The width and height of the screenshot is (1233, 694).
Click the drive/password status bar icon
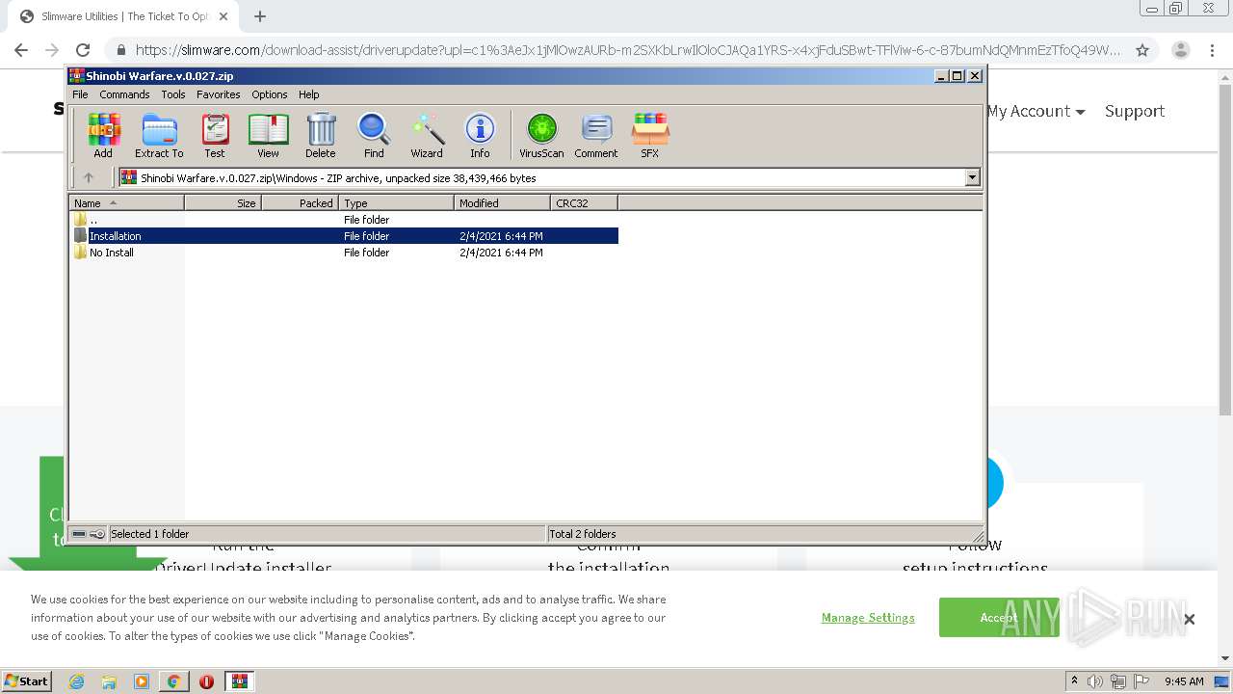tap(89, 534)
